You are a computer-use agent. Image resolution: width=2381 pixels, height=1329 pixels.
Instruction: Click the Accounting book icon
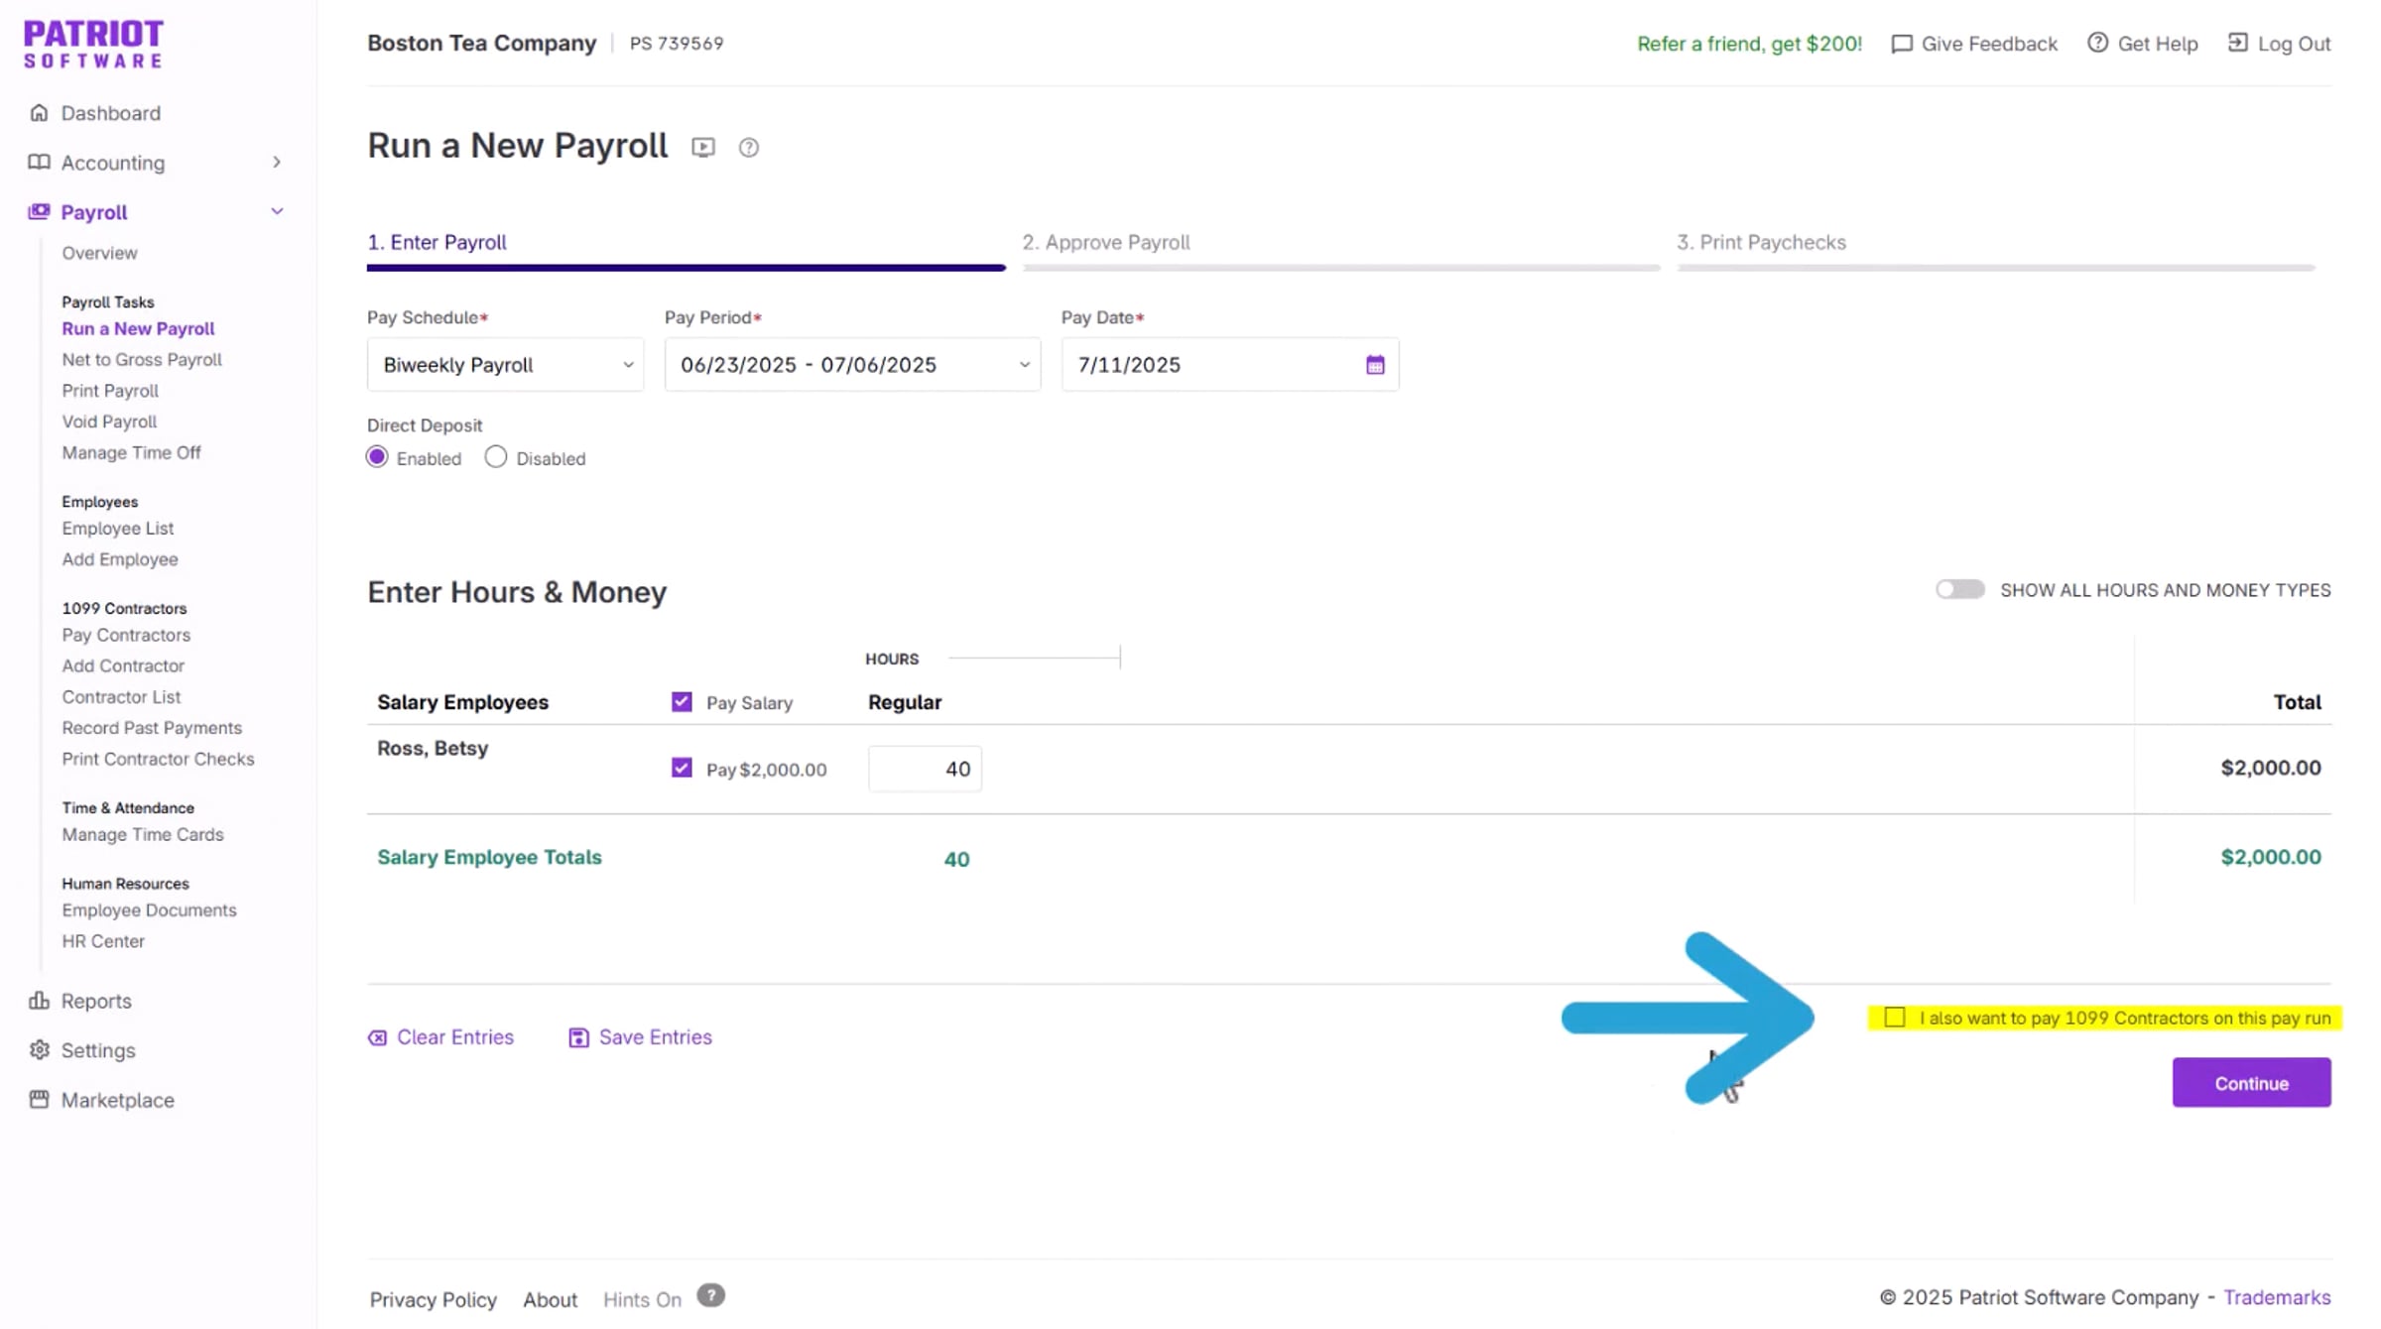(39, 163)
